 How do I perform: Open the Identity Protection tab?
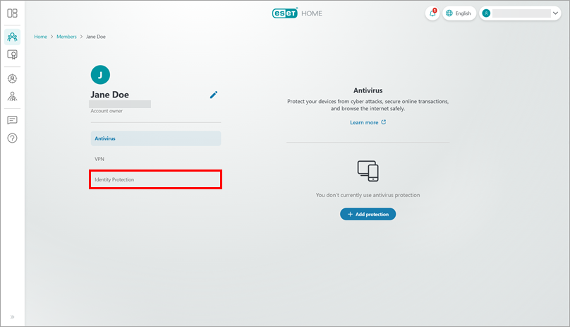click(x=155, y=179)
